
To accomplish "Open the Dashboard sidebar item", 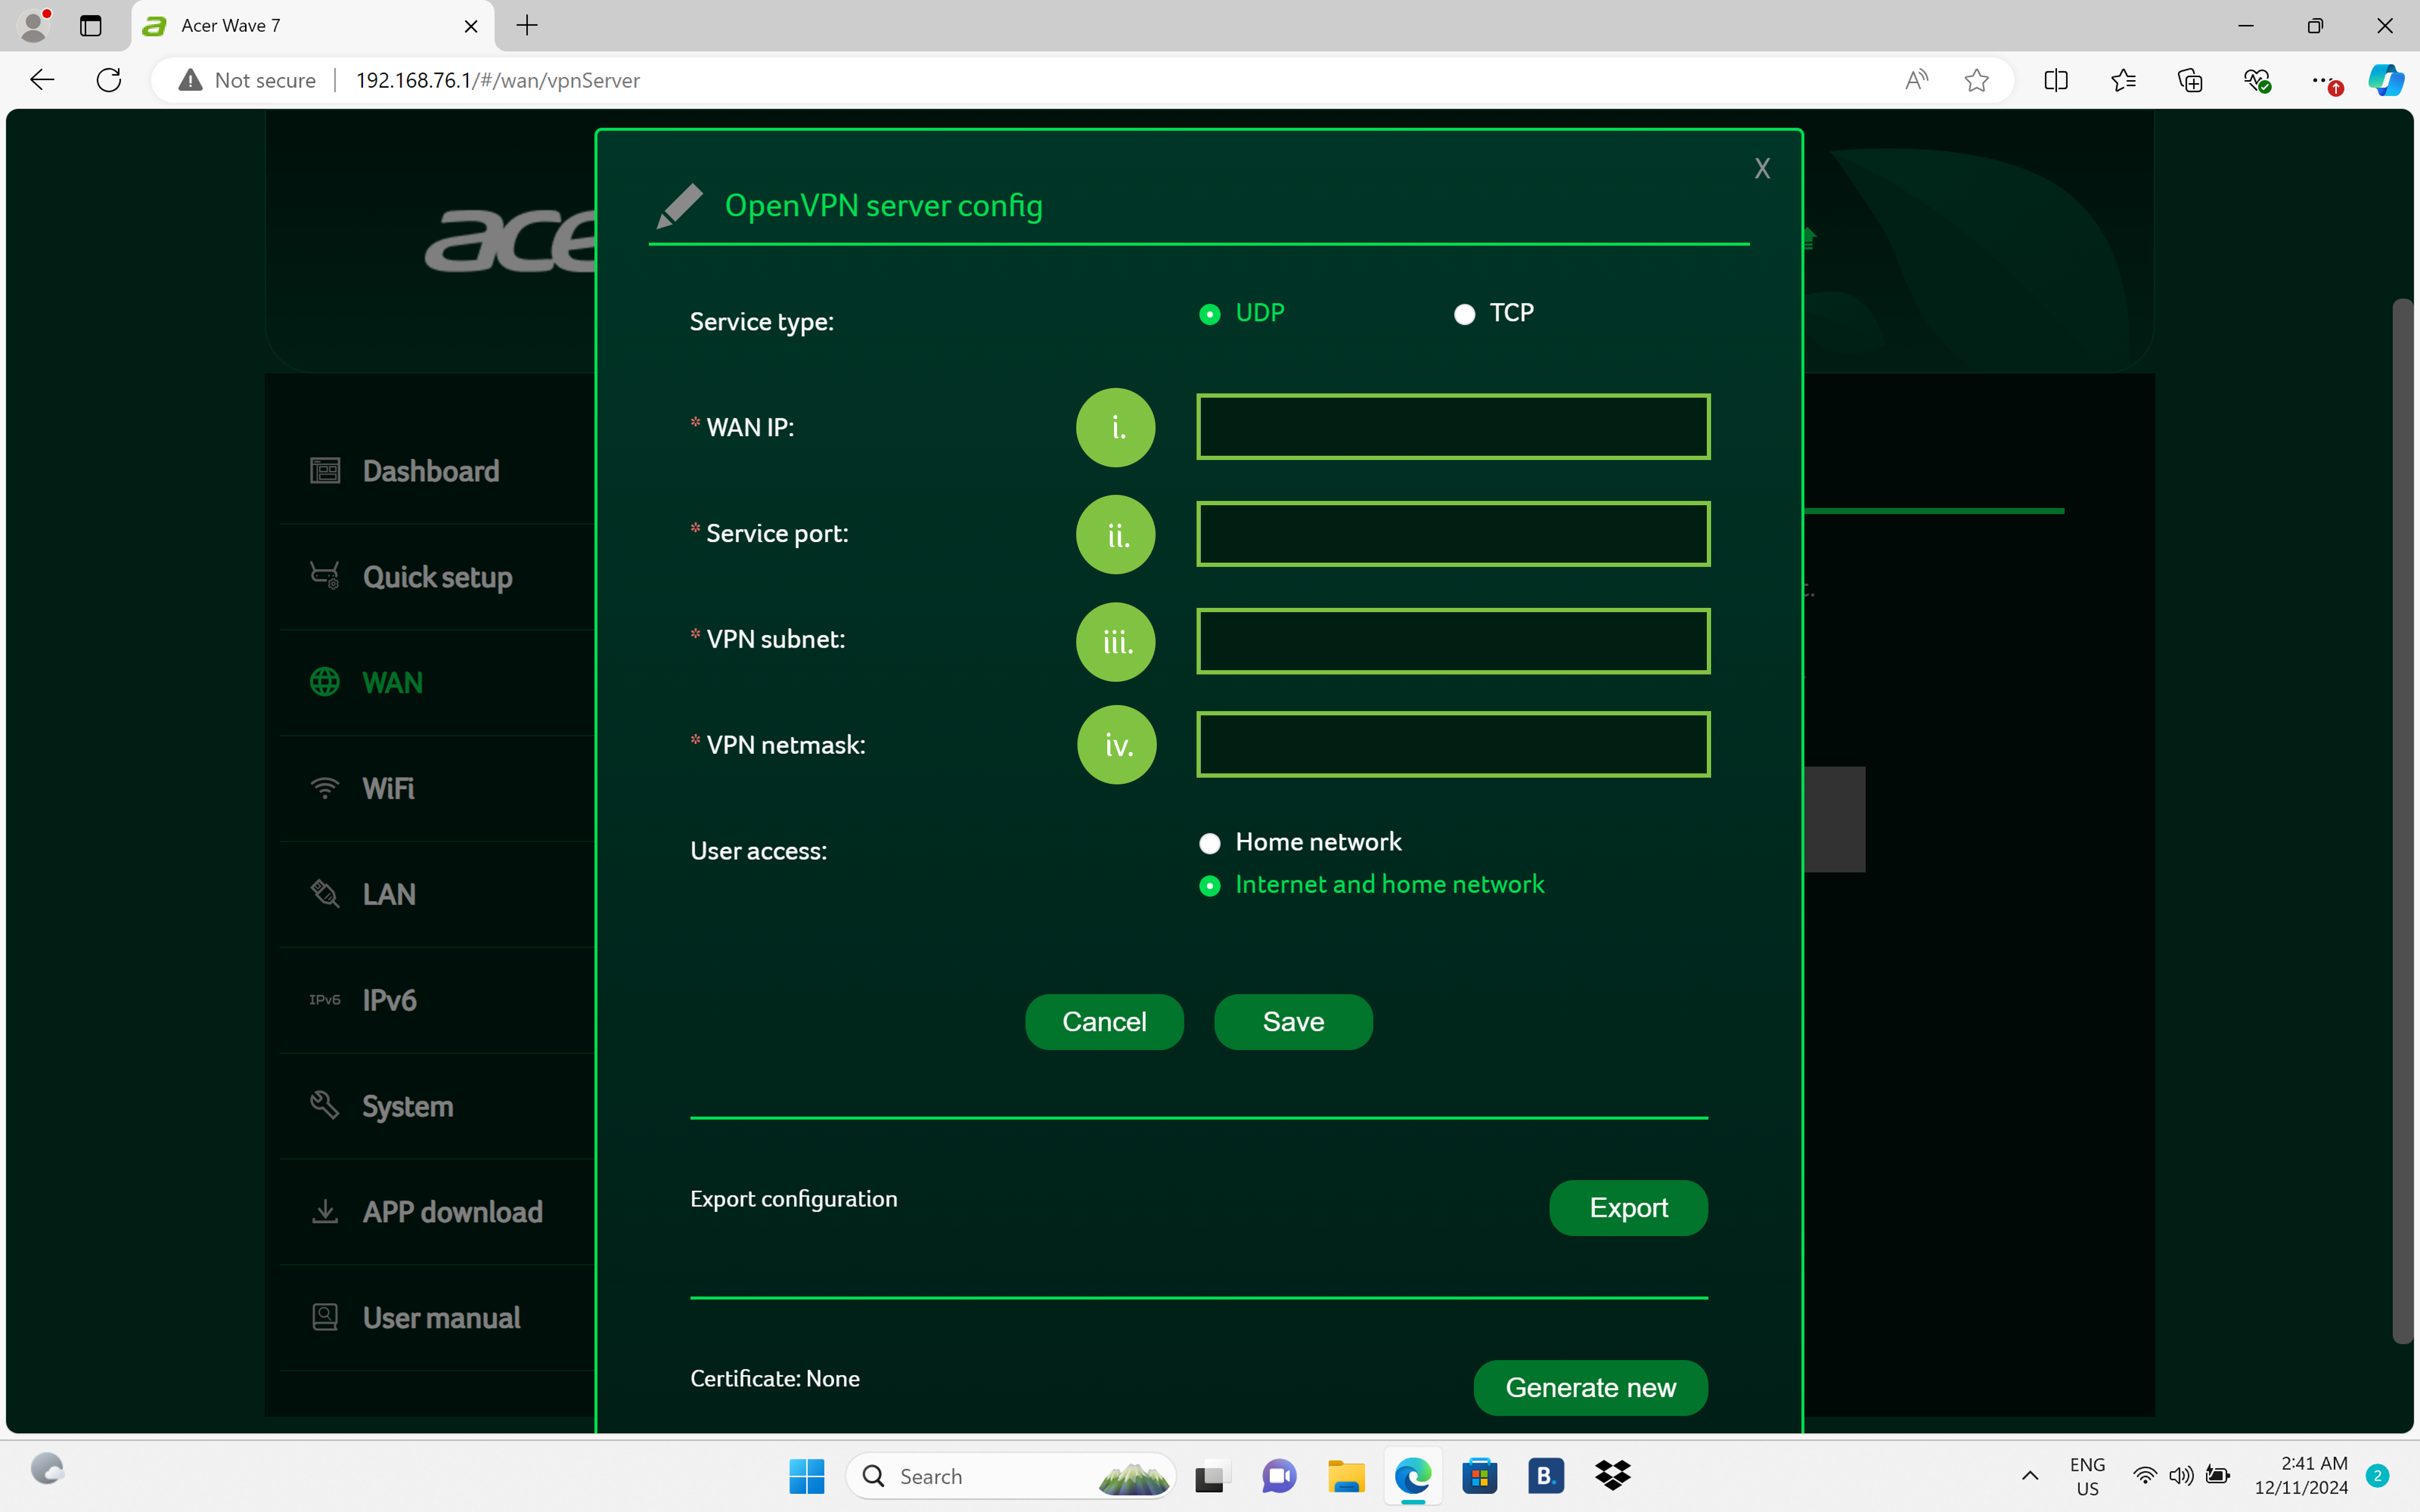I will click(x=430, y=471).
